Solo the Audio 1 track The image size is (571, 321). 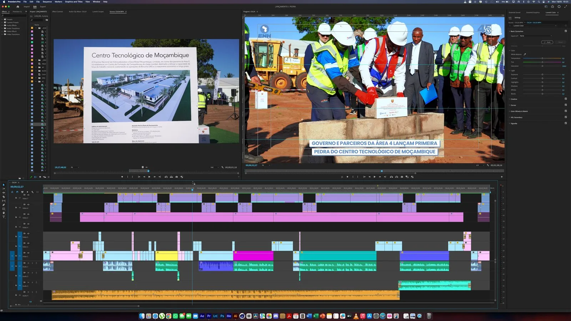(x=32, y=263)
